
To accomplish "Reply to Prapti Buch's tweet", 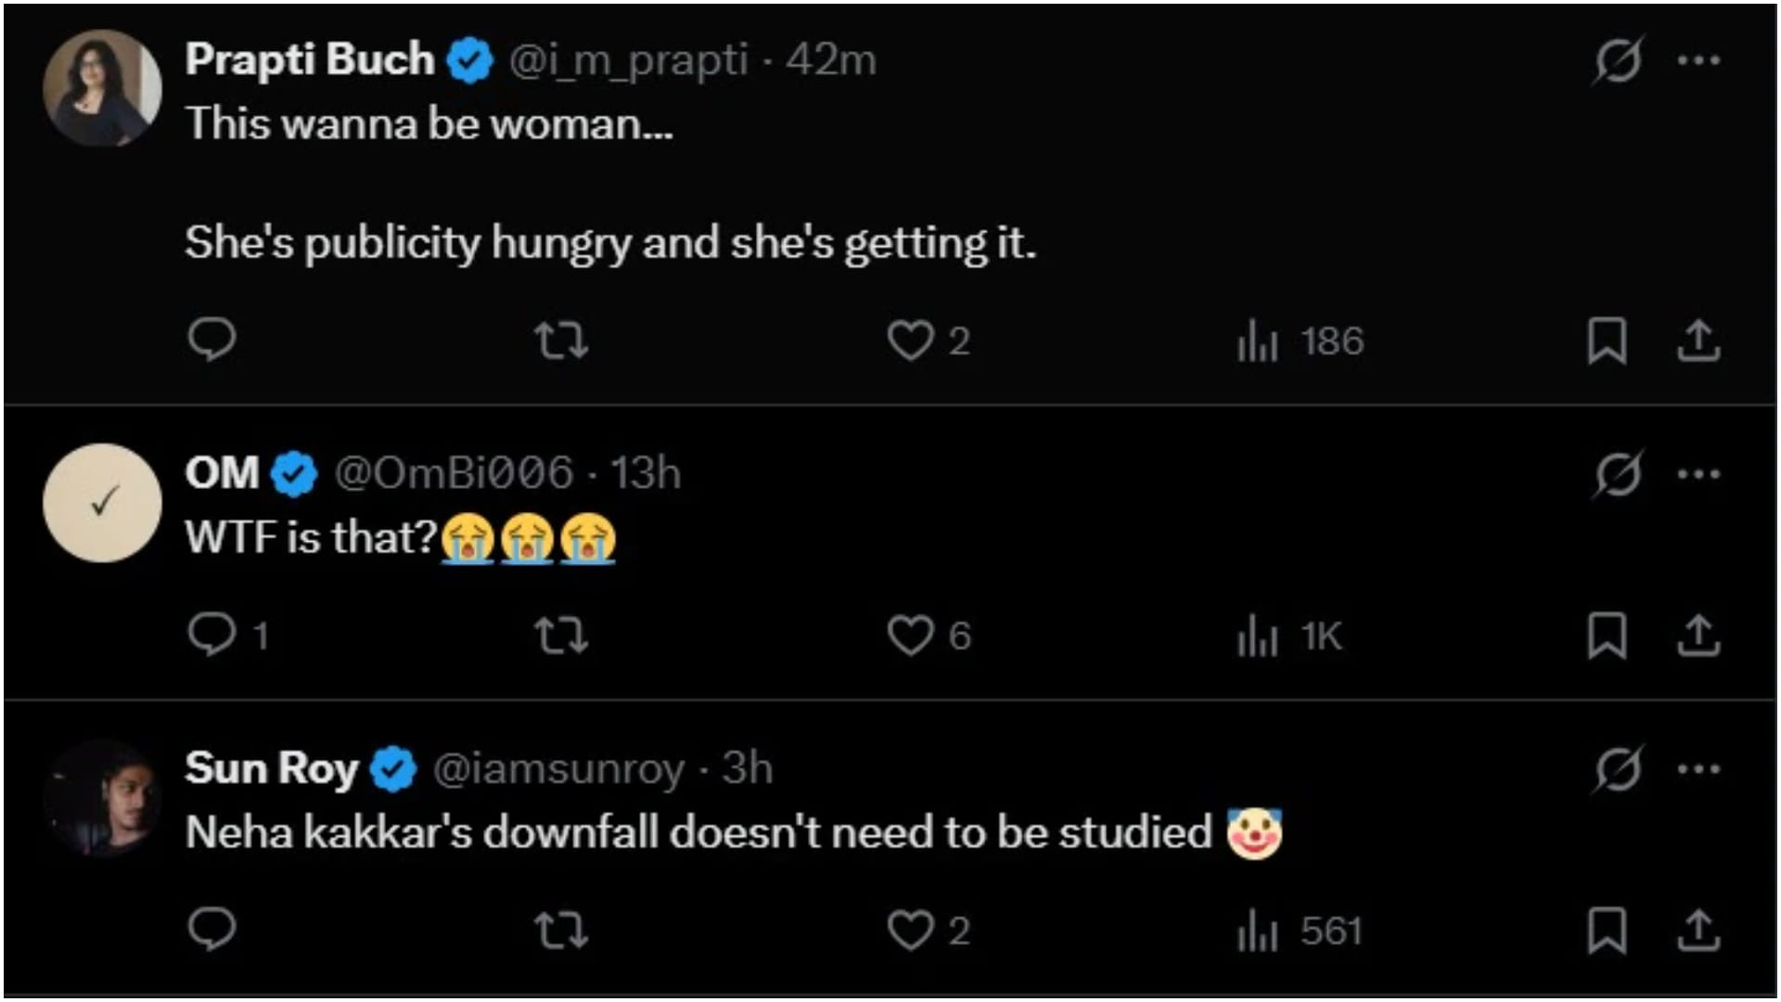I will 211,340.
